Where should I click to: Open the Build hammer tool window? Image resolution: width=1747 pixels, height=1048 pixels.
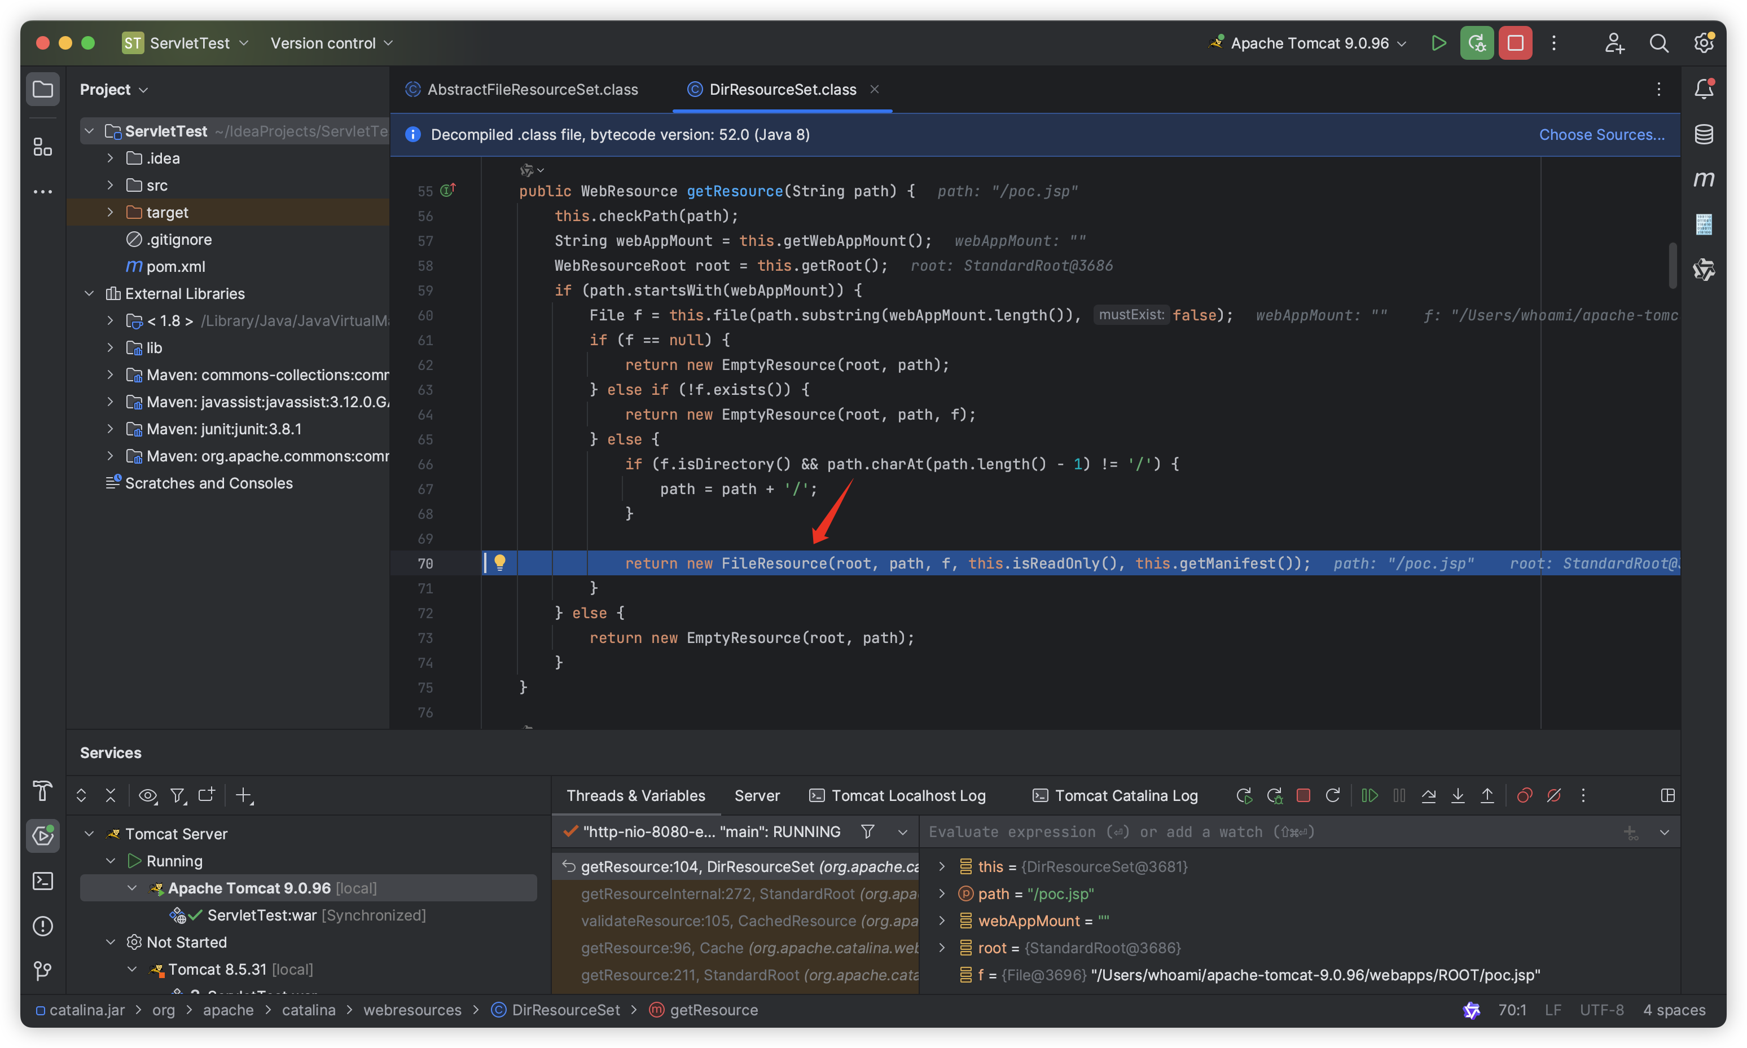tap(42, 791)
